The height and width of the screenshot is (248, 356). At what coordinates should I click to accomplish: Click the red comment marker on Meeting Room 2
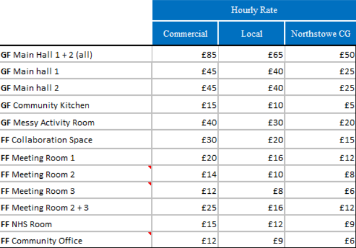coord(150,167)
